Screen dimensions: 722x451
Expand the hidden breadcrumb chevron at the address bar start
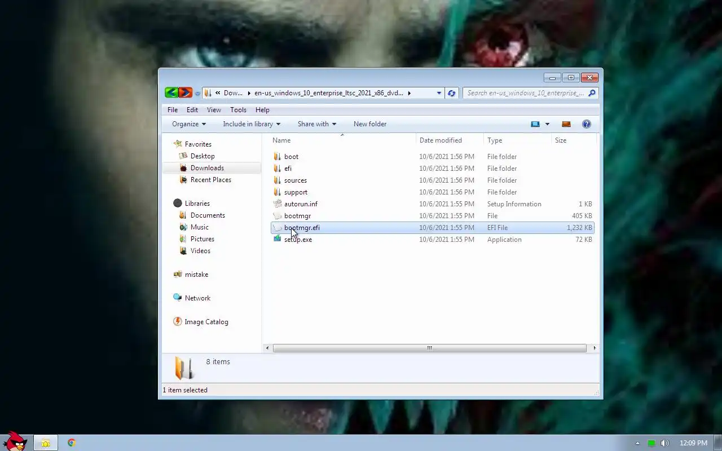[218, 93]
